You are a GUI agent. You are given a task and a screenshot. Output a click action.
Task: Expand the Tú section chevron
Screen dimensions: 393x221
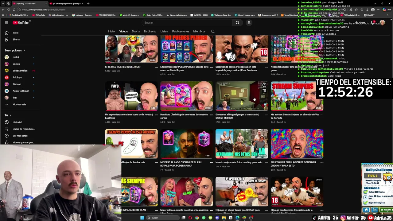tap(10, 115)
